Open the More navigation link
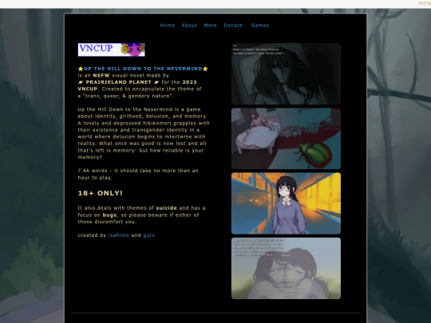Image resolution: width=431 pixels, height=323 pixels. click(210, 26)
